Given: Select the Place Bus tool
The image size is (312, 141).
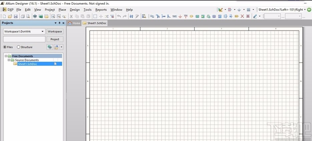Looking at the screenshot, I should pyautogui.click(x=158, y=16).
